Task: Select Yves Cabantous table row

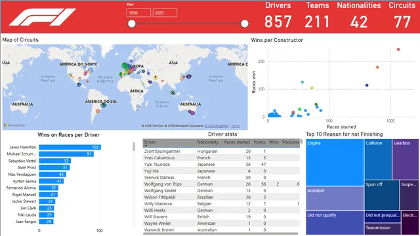Action: tap(221, 158)
